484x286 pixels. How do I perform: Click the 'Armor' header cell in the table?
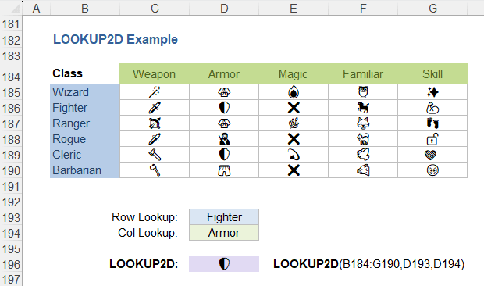[224, 73]
